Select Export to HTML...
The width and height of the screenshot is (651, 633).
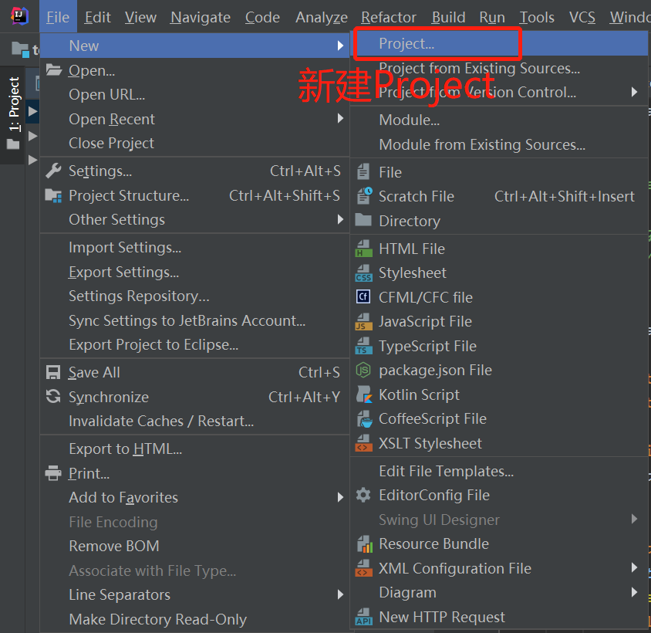pos(194,449)
